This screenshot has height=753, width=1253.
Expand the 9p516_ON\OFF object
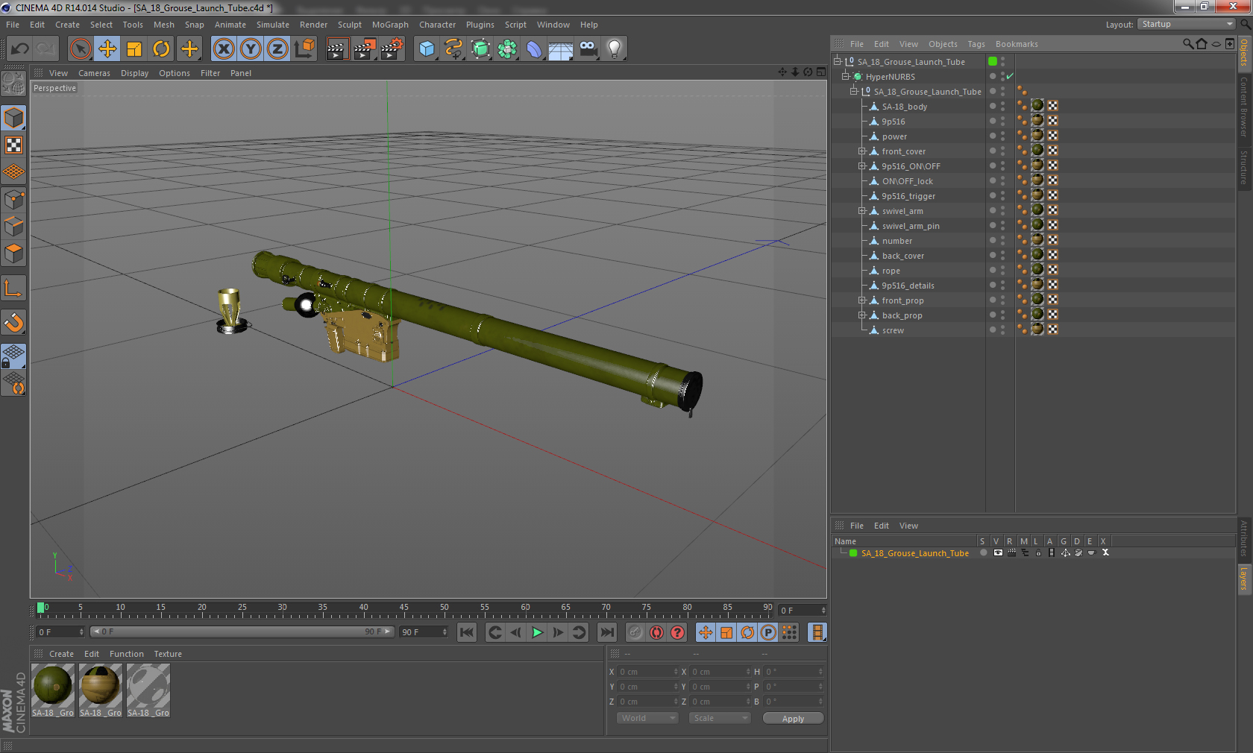pos(862,166)
